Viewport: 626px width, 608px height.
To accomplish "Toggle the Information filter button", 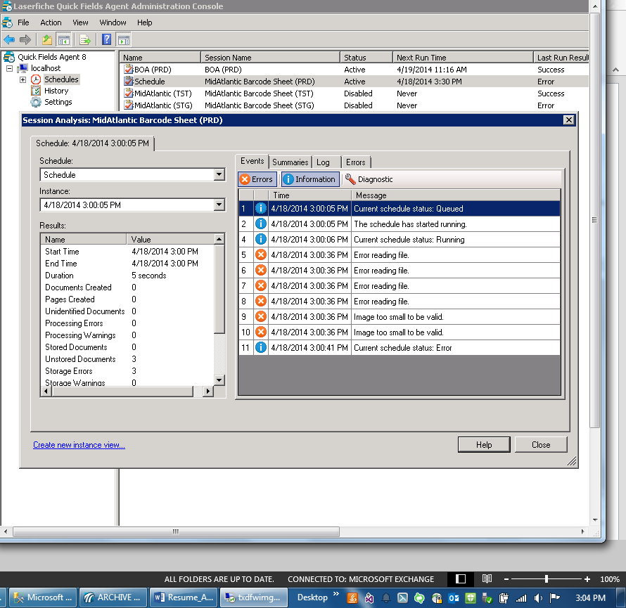I will (309, 179).
